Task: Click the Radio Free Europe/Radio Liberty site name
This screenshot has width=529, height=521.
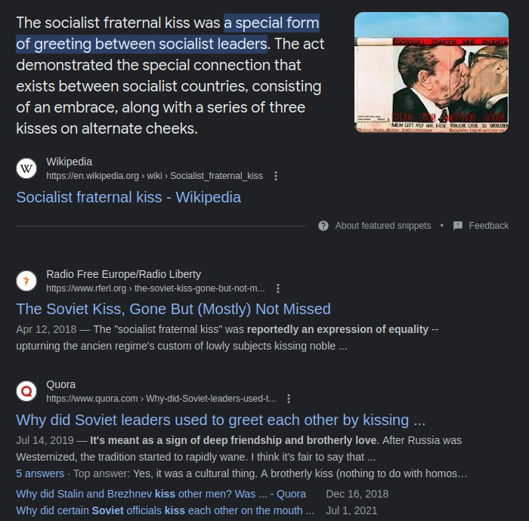Action: 123,274
